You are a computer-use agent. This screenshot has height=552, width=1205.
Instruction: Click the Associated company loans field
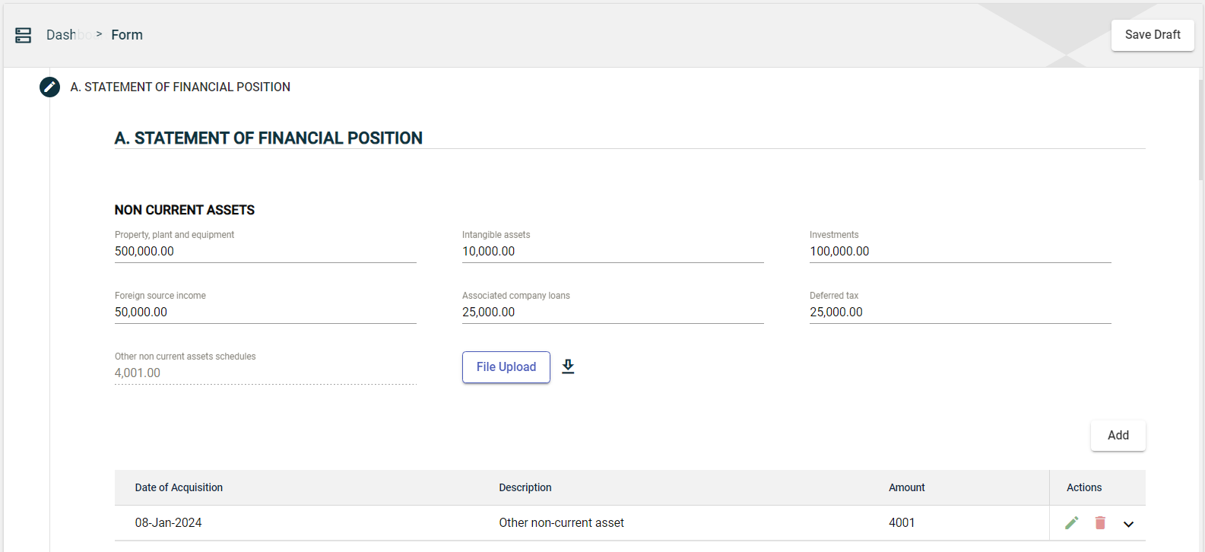coord(612,312)
